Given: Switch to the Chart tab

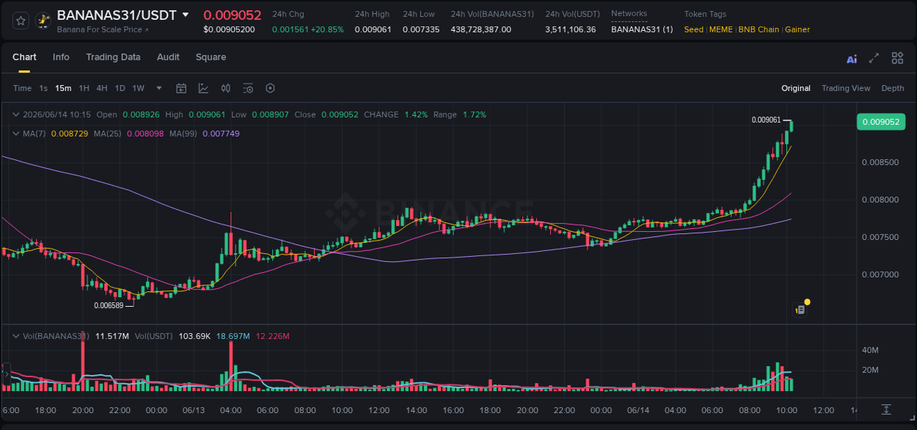Looking at the screenshot, I should [x=24, y=57].
